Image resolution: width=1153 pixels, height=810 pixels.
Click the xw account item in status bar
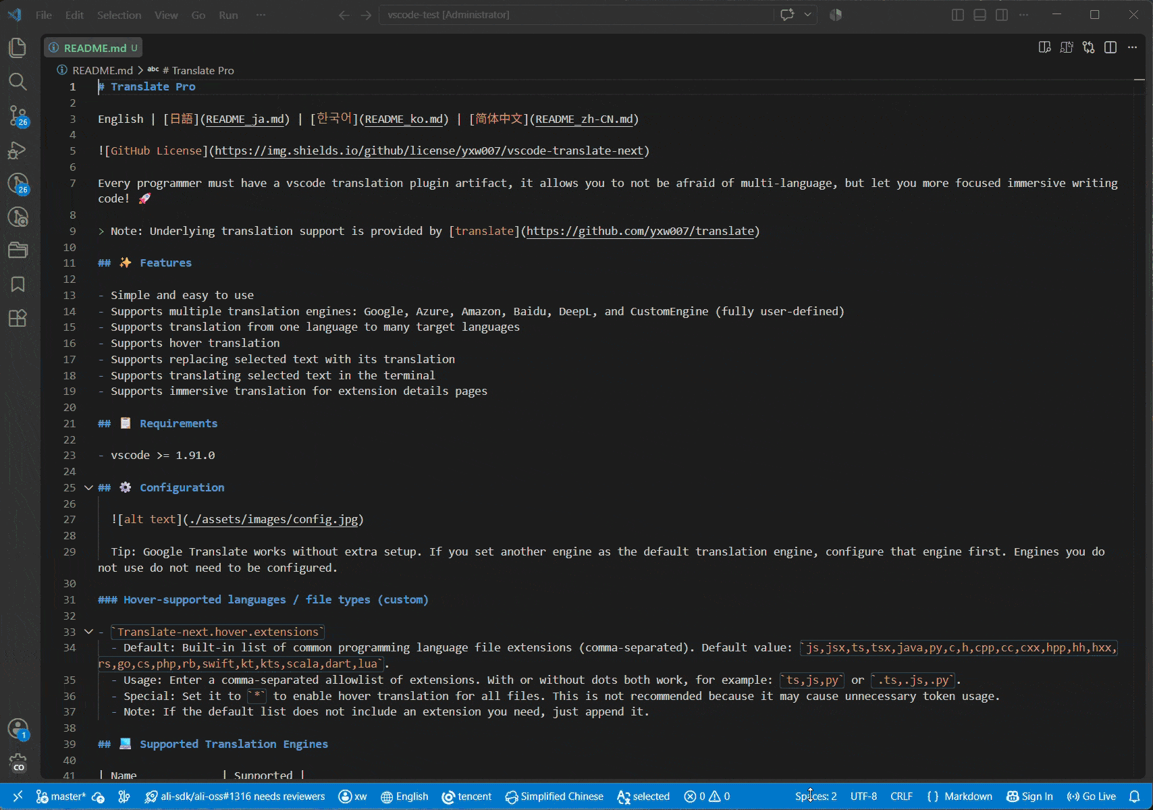click(x=352, y=796)
